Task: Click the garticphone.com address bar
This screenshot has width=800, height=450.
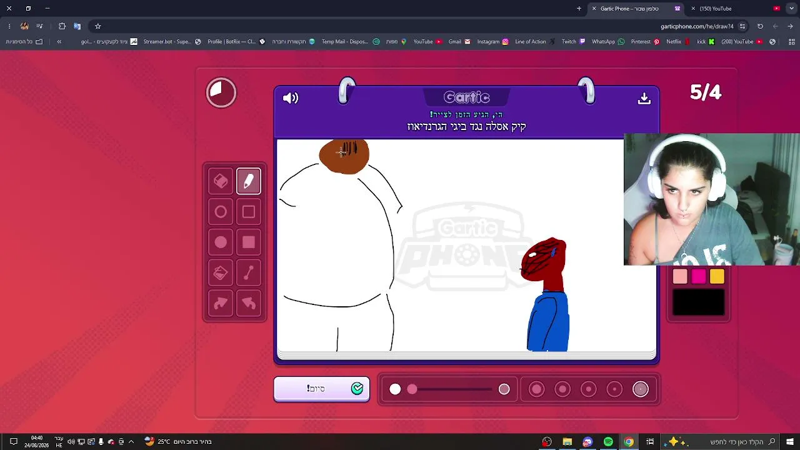Action: pyautogui.click(x=697, y=26)
